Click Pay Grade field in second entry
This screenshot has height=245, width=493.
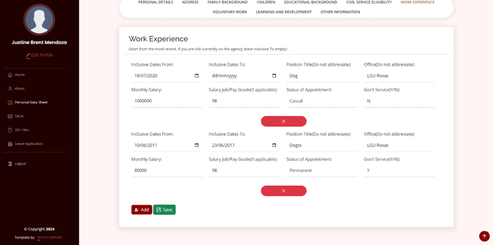click(x=245, y=170)
